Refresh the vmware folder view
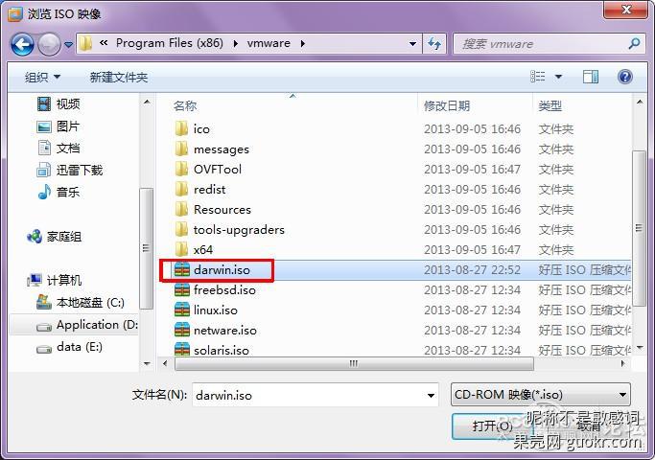 tap(434, 43)
